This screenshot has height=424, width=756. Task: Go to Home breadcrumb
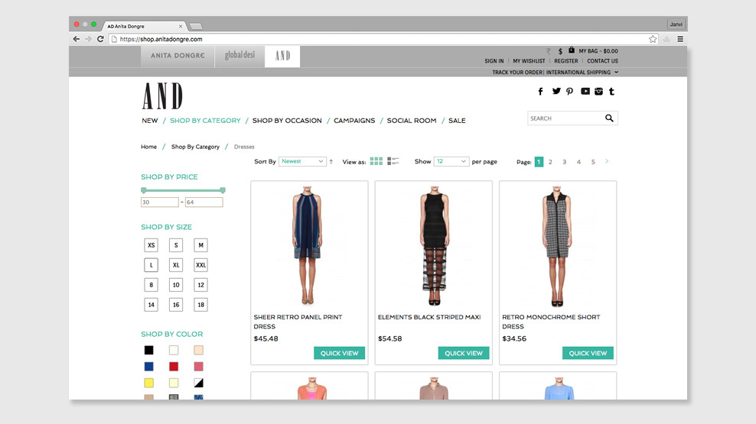148,147
